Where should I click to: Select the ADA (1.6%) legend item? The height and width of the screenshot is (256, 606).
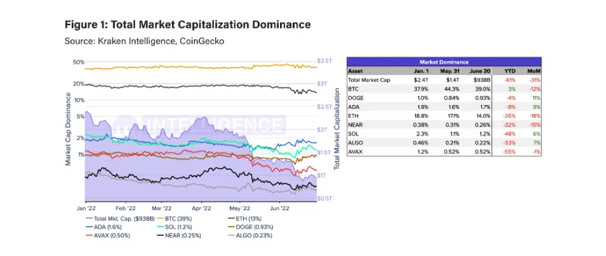[x=104, y=227]
